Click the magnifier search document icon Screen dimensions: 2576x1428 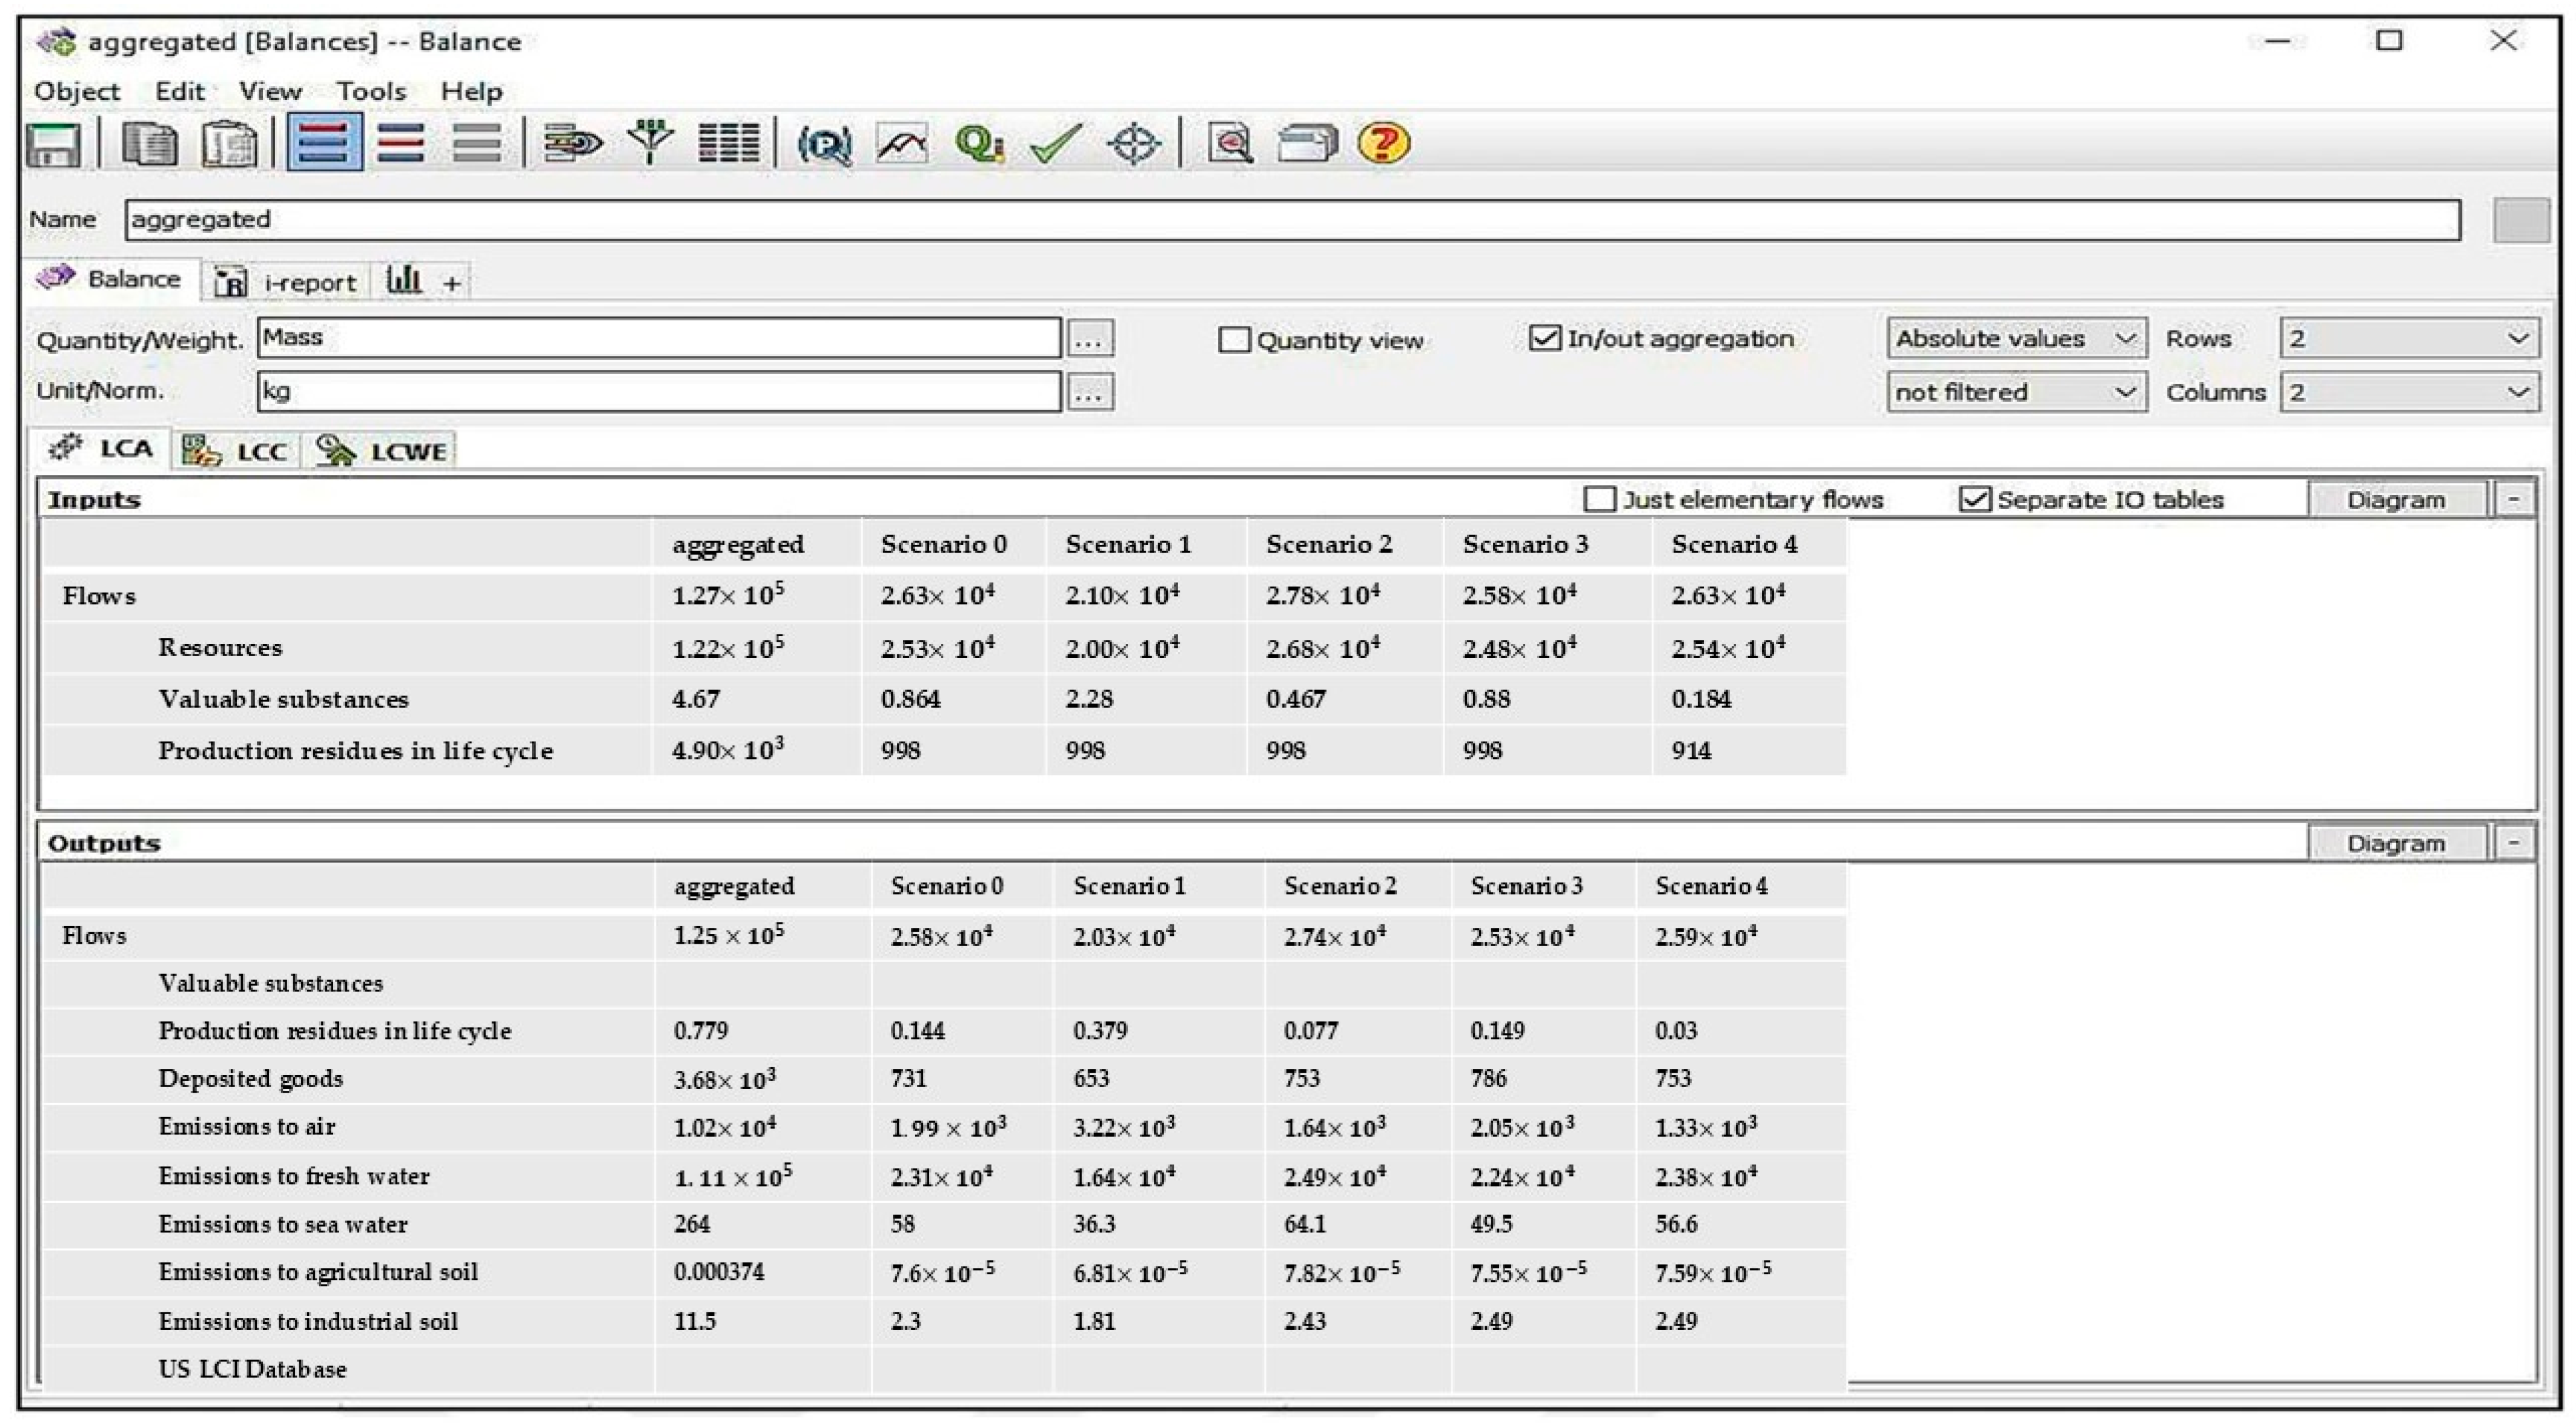click(x=1230, y=144)
